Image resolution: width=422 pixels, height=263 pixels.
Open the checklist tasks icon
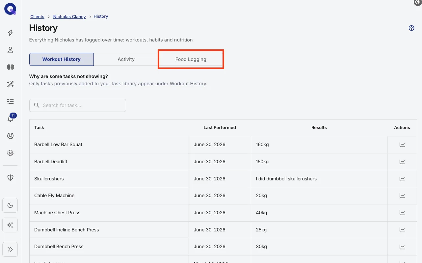[x=10, y=101]
